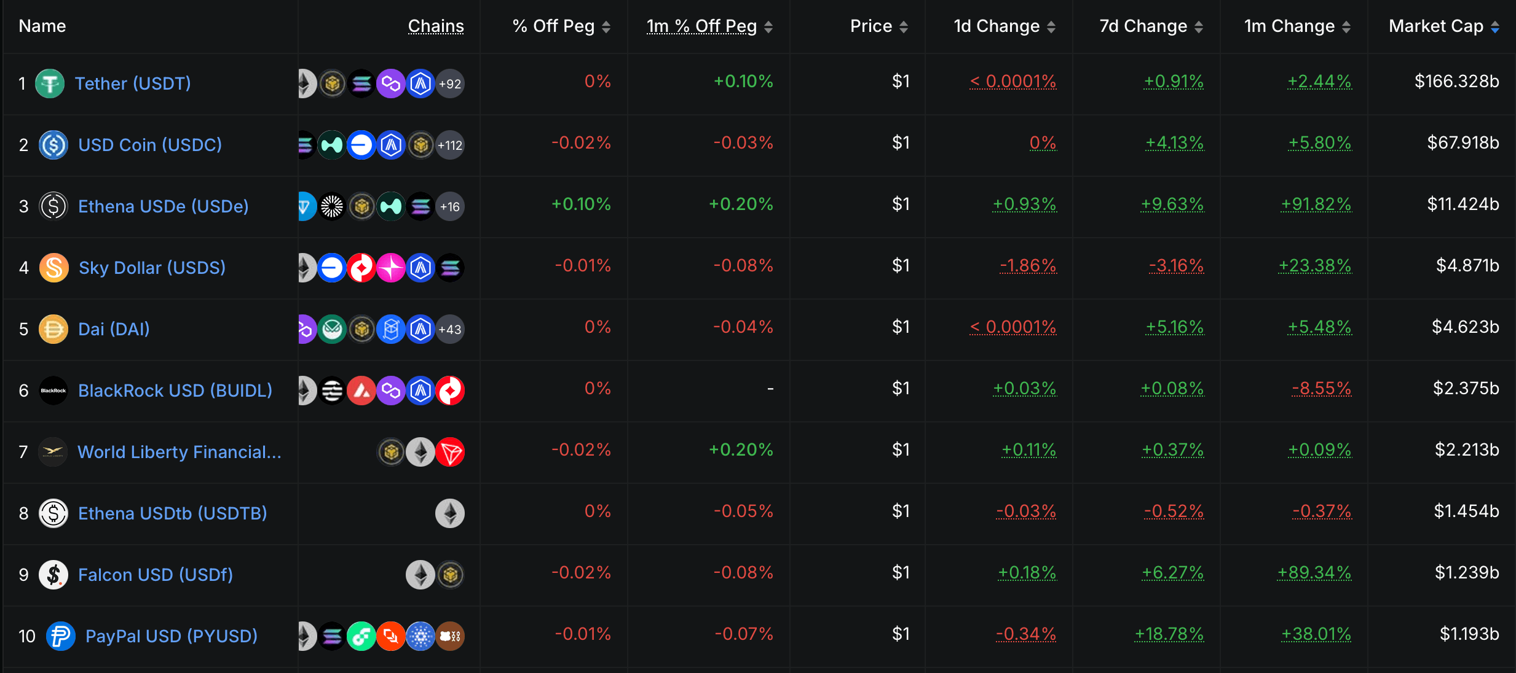Click the Arbitrum icon in Sky Dollar row
This screenshot has height=673, width=1516.
pyautogui.click(x=420, y=268)
